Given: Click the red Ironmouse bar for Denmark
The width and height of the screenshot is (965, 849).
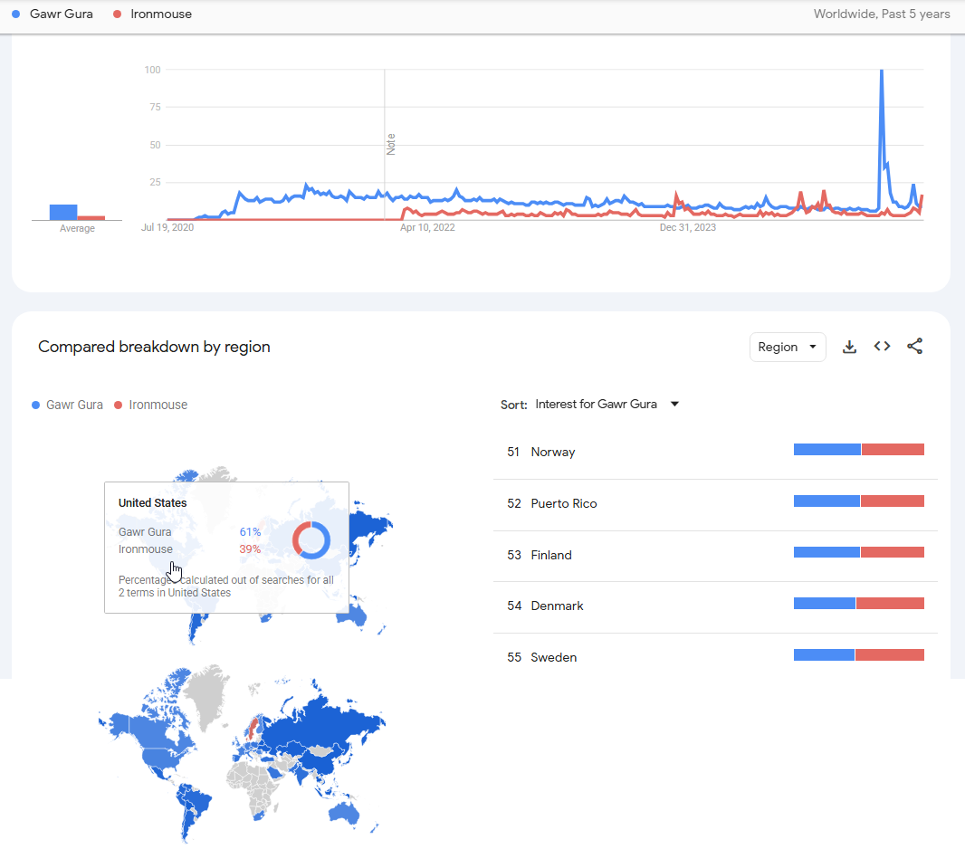Looking at the screenshot, I should coord(891,604).
